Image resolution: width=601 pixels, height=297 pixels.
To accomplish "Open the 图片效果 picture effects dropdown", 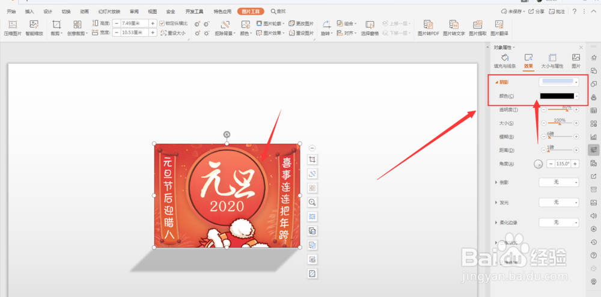I will (x=270, y=33).
